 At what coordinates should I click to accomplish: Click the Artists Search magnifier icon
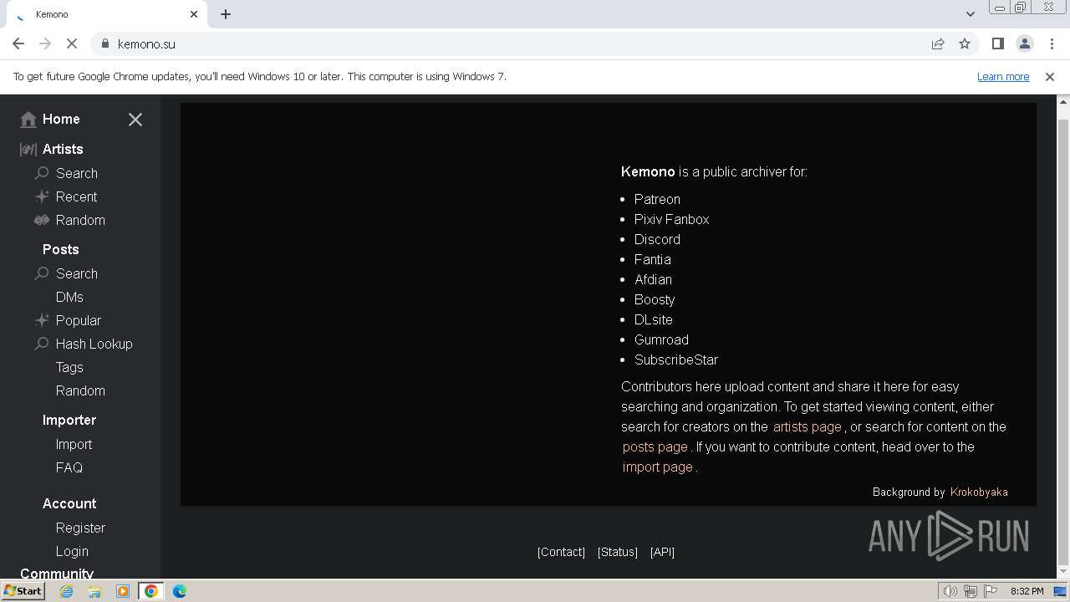tap(42, 173)
